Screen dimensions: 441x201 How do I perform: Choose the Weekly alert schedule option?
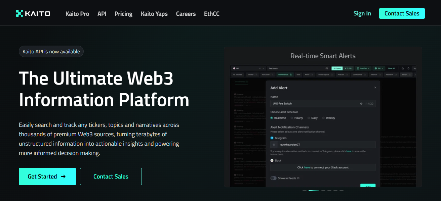coord(323,118)
